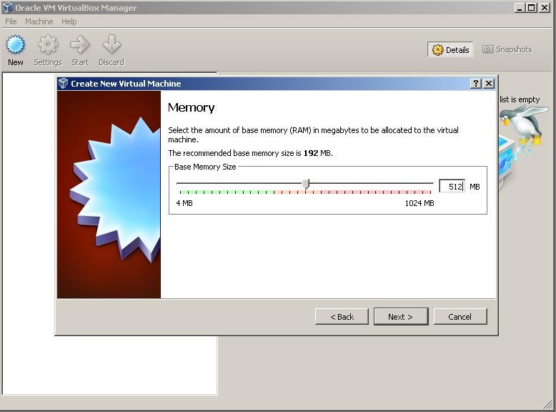Click the 'Memory' page heading

[x=191, y=108]
